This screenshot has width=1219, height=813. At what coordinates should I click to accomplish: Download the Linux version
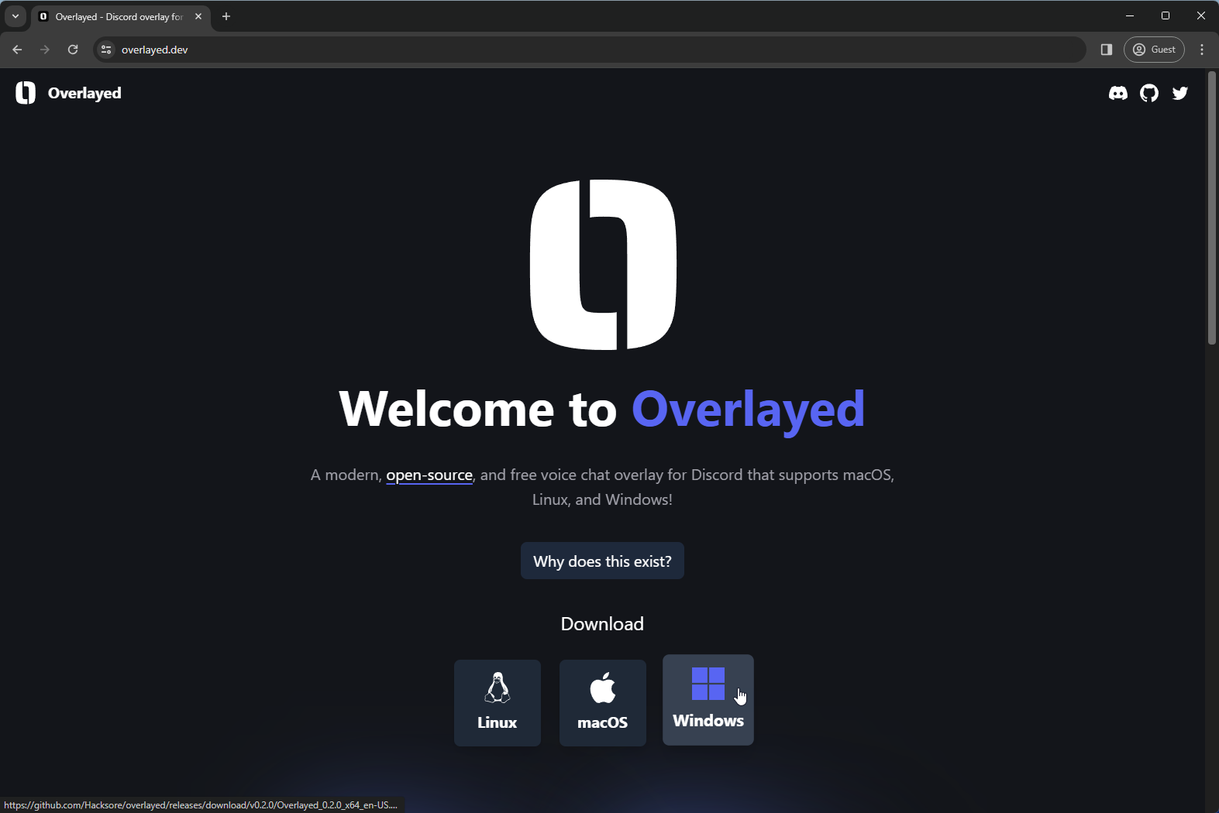pos(497,702)
